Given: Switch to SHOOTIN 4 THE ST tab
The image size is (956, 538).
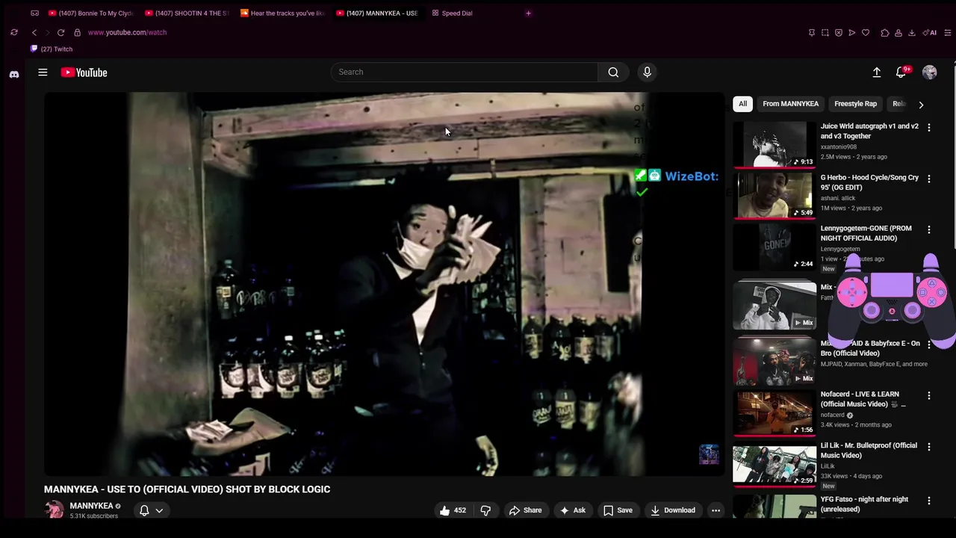Looking at the screenshot, I should [x=187, y=13].
